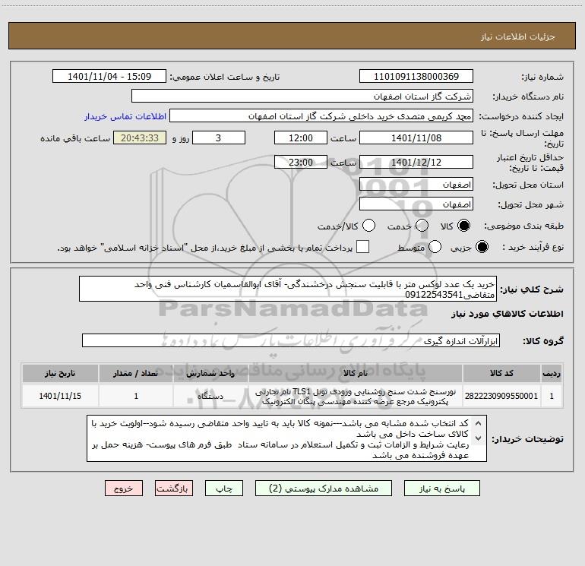Toggle the اسناد خزانه اسلامی payment checkbox
Image resolution: width=585 pixels, height=566 pixels.
[x=362, y=247]
